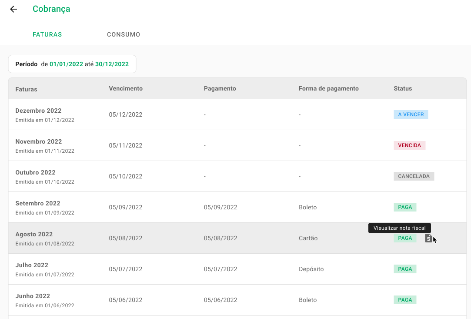Click the Cobrança page title

click(51, 9)
